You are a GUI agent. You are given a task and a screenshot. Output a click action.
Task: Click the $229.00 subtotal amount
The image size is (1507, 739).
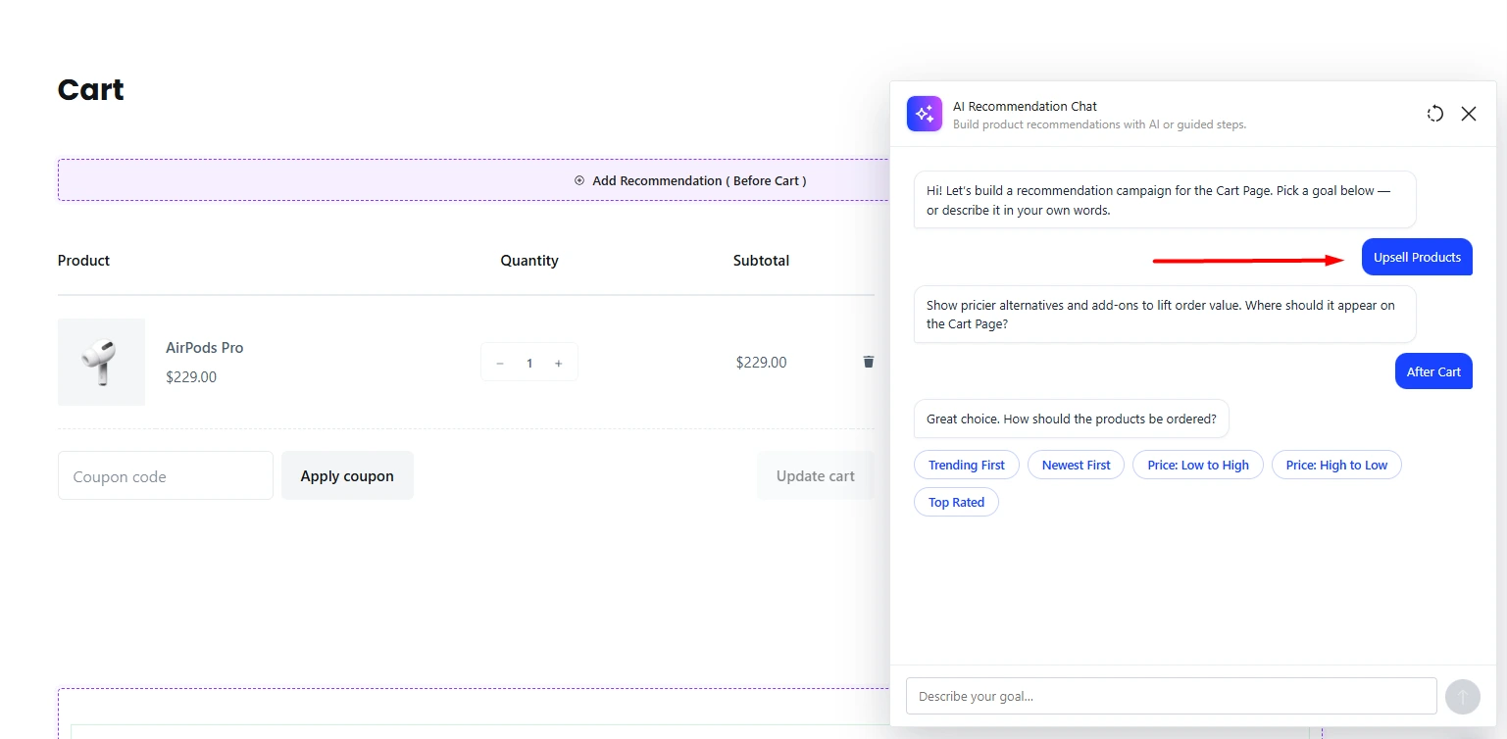click(761, 363)
